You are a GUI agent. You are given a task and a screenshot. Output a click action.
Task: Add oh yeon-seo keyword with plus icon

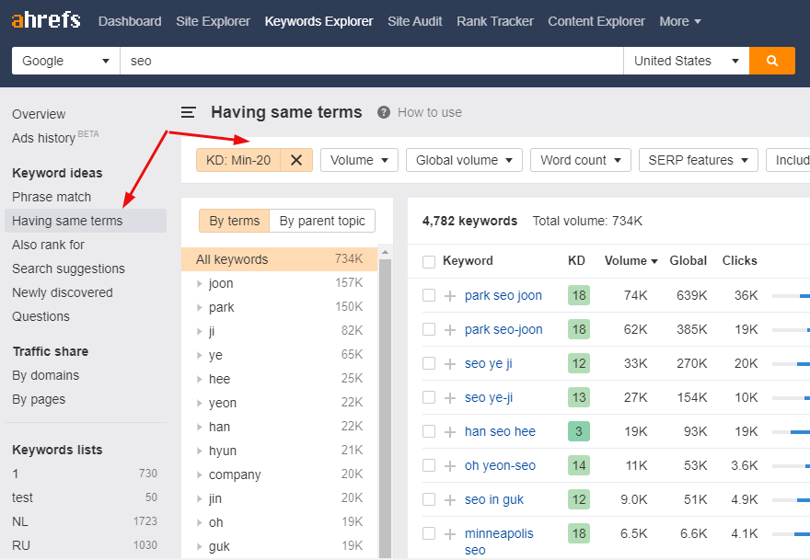click(450, 466)
